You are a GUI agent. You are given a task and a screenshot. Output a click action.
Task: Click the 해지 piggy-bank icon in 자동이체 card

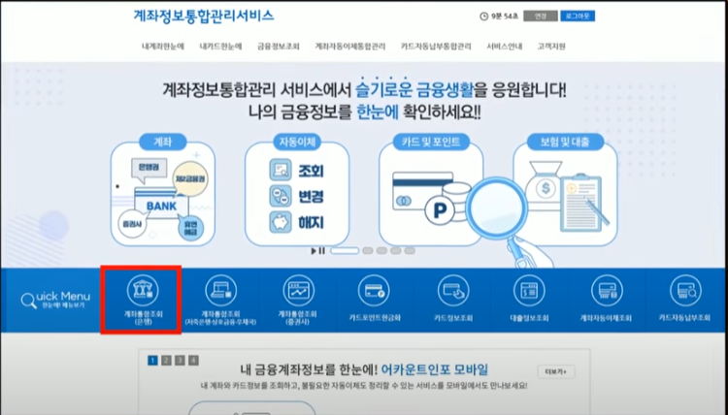(x=281, y=222)
